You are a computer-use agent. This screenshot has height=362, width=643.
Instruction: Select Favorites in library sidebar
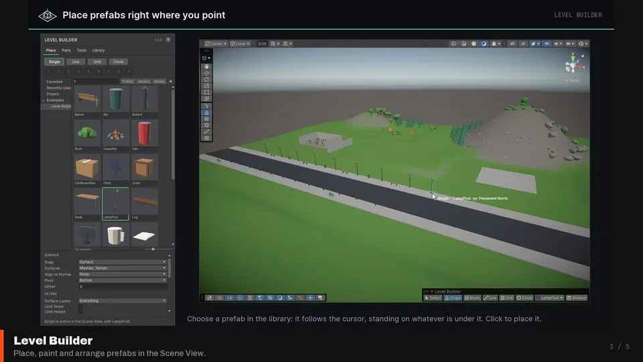54,82
